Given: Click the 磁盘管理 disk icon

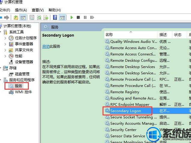Looking at the screenshot, I should 11,74.
